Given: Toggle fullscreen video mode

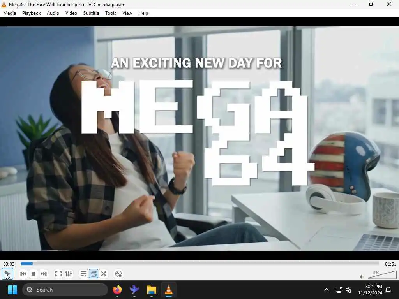Looking at the screenshot, I should (x=58, y=274).
